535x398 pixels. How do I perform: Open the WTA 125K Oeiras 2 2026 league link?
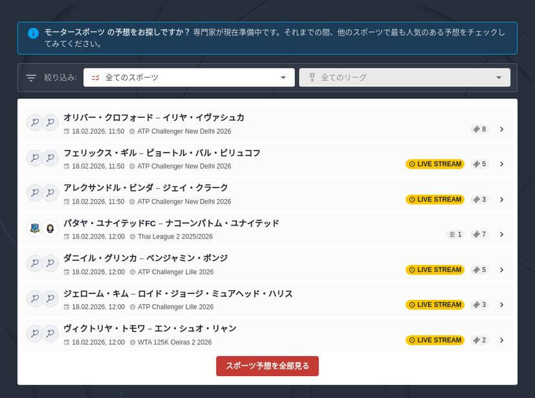tap(175, 342)
